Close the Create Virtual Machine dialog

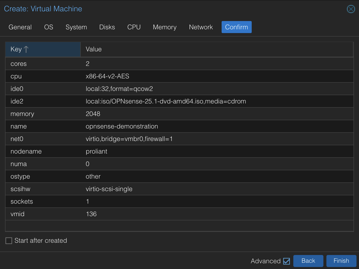pyautogui.click(x=351, y=9)
